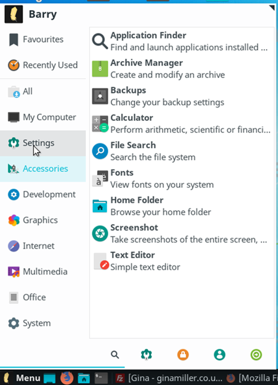Click the orange lock screen icon
The width and height of the screenshot is (278, 385).
pos(183,355)
